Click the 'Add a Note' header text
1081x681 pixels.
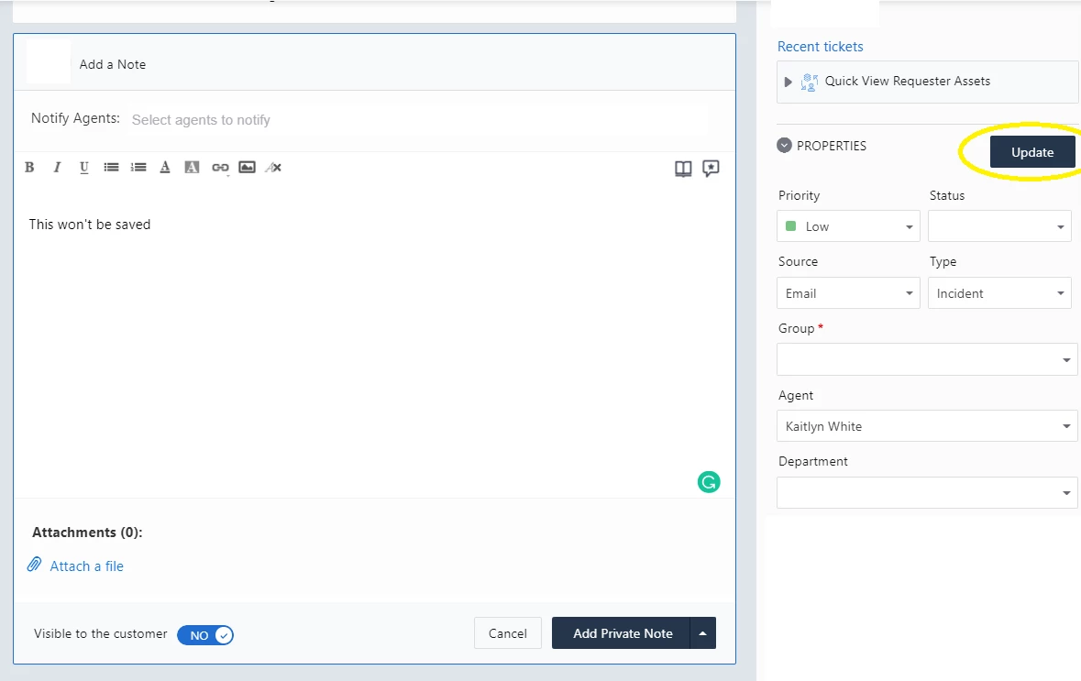(x=113, y=64)
